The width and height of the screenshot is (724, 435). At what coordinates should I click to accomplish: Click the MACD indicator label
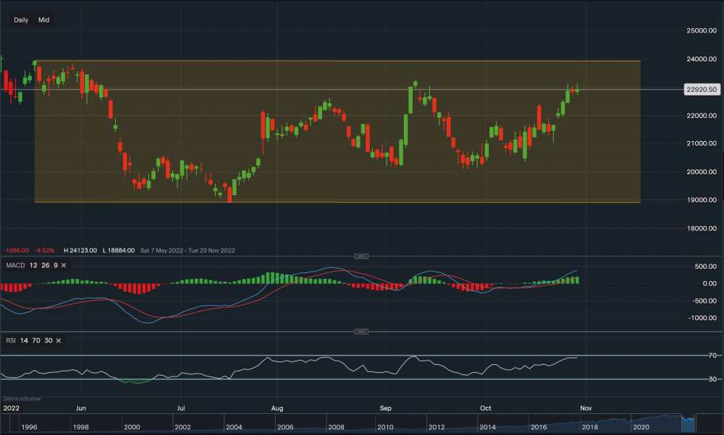(16, 266)
